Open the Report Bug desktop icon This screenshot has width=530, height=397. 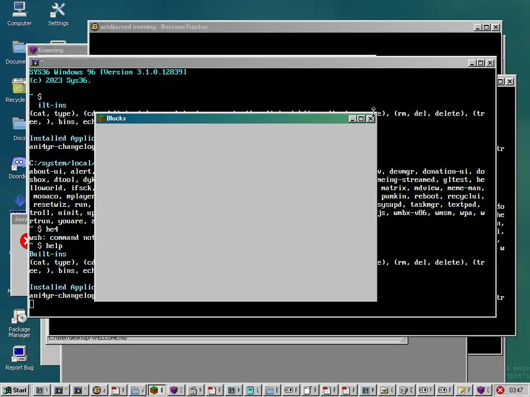(19, 358)
